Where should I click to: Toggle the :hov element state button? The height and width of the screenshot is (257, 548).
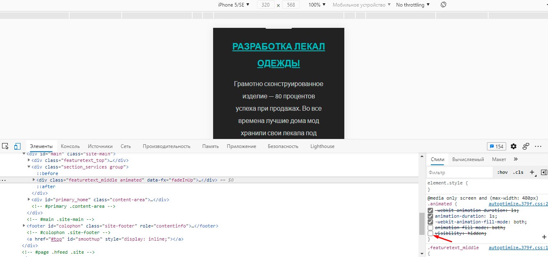tap(502, 173)
